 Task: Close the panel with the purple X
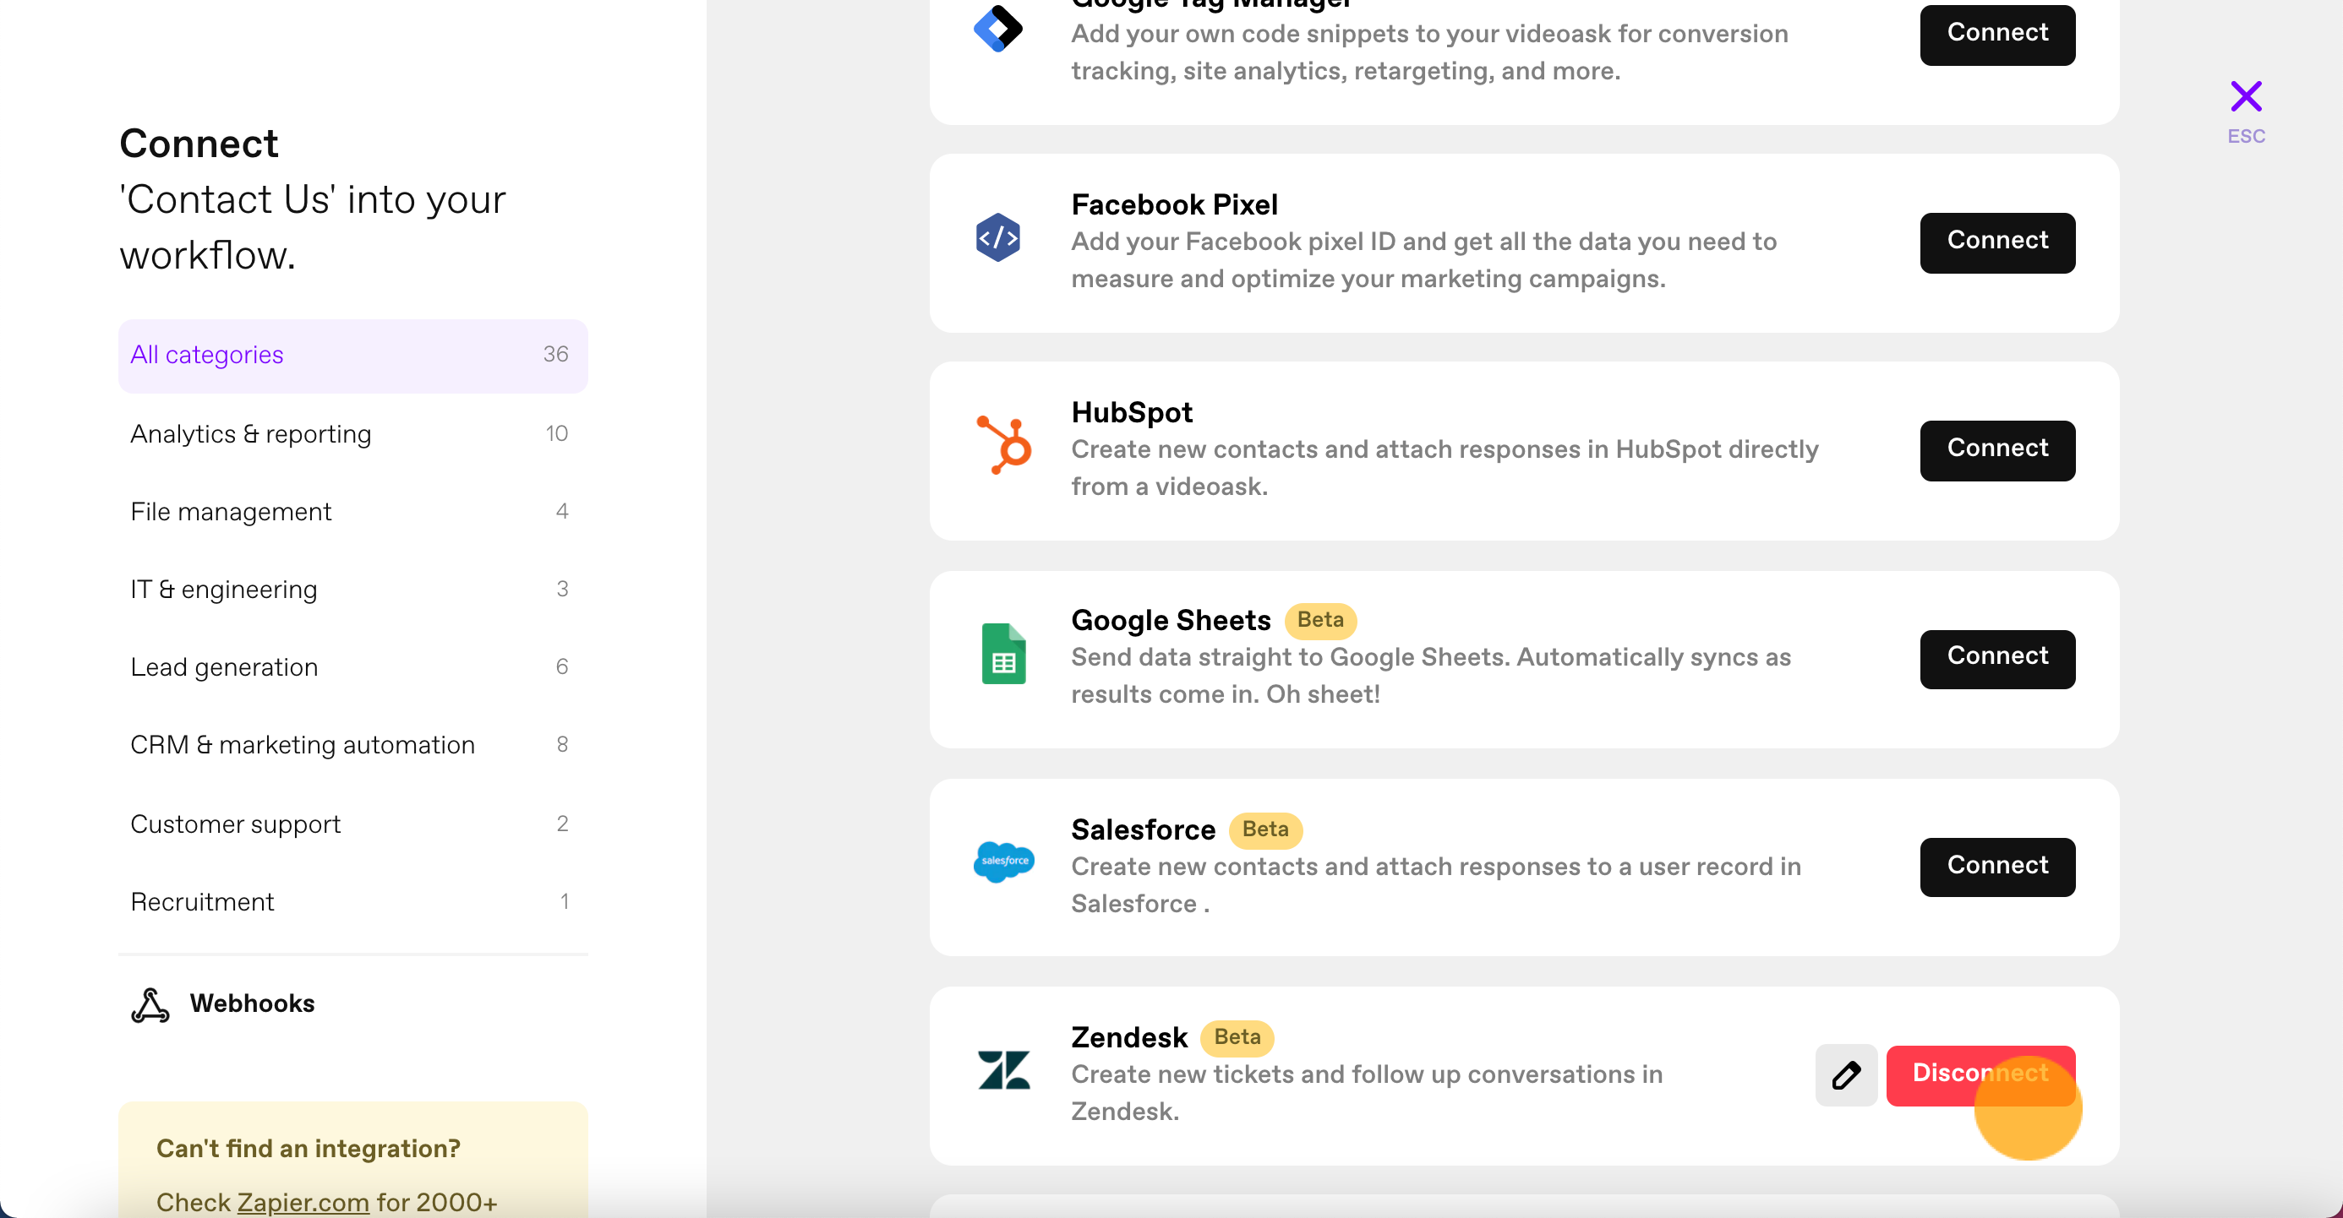pyautogui.click(x=2246, y=96)
